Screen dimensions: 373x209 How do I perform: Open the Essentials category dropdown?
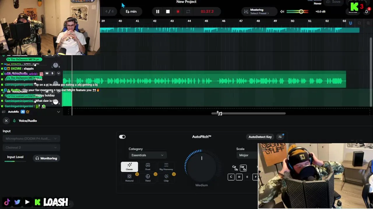click(147, 155)
